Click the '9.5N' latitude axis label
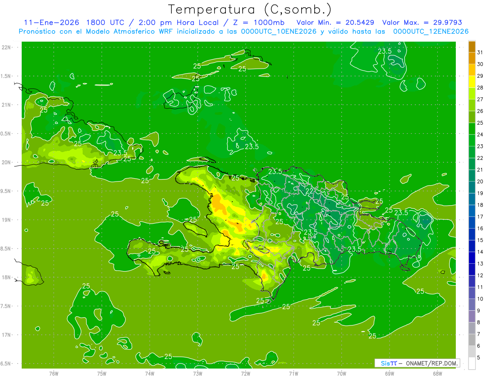This screenshot has height=379, width=491. (6, 191)
